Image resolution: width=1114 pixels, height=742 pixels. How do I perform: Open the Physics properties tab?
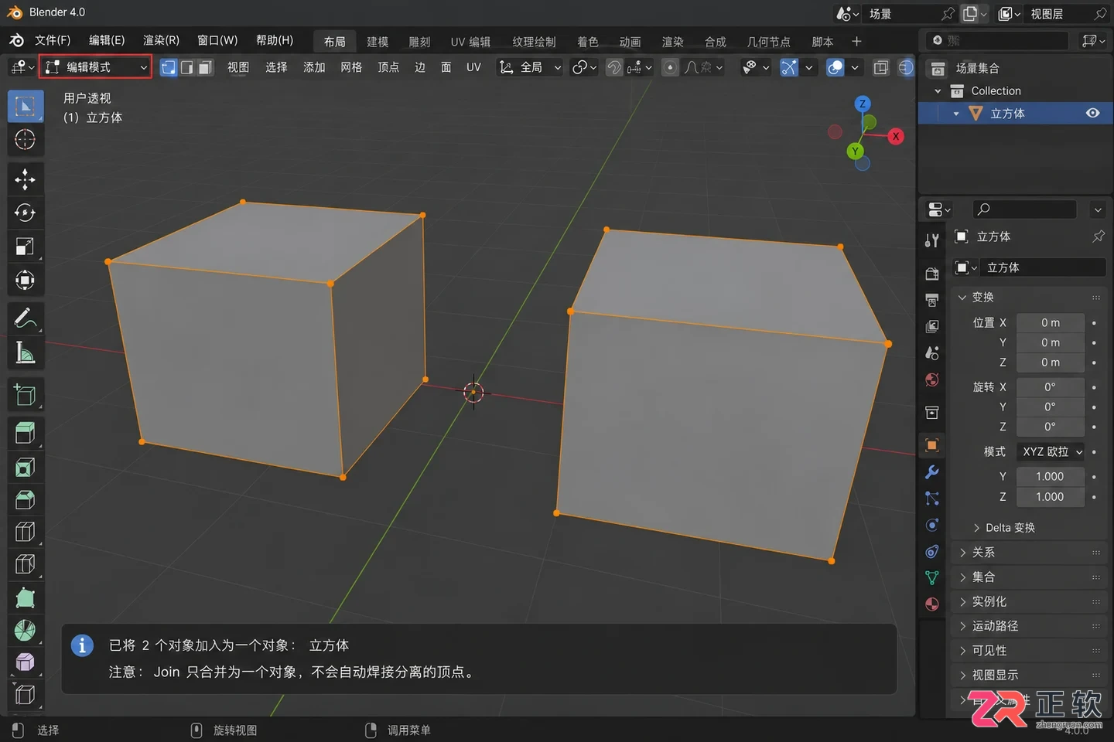click(x=932, y=525)
